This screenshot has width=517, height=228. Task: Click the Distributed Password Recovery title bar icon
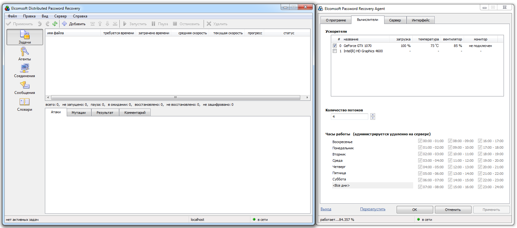coord(7,8)
